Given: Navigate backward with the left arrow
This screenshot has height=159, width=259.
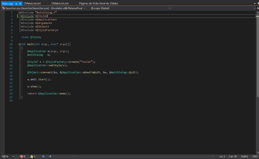Looking at the screenshot, I should click(x=44, y=156).
